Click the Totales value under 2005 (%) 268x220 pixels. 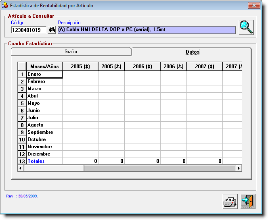click(111, 161)
